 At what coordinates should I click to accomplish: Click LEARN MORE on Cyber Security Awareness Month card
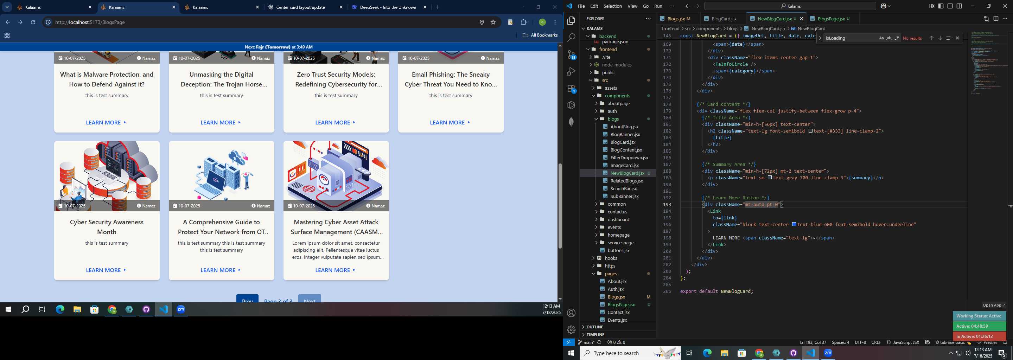pos(107,270)
